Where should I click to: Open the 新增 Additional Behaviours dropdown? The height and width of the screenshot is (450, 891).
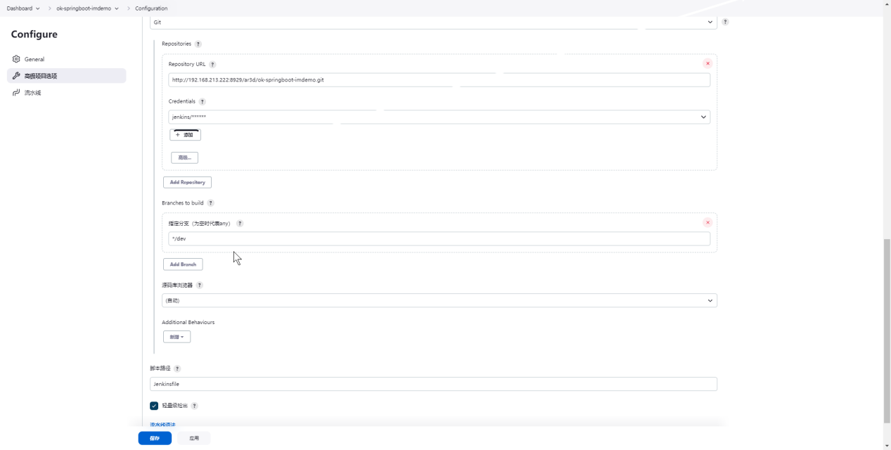pos(177,337)
